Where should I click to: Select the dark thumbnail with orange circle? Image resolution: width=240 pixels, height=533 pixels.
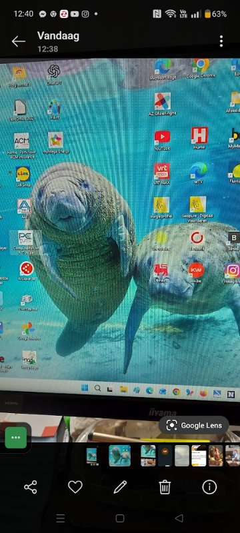[165, 456]
